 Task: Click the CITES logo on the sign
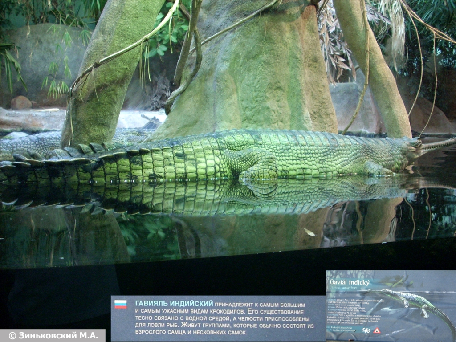(366, 330)
